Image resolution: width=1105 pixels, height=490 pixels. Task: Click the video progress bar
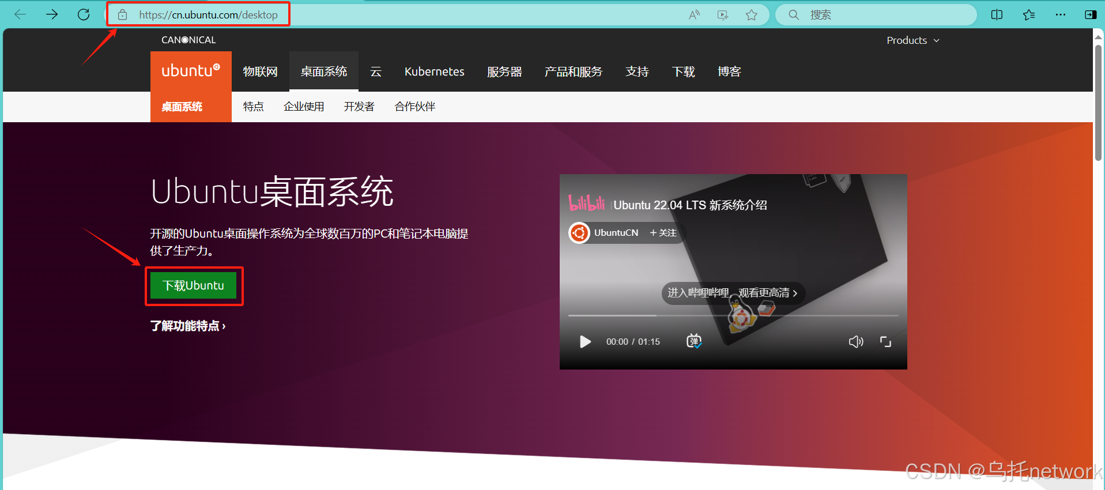tap(733, 315)
